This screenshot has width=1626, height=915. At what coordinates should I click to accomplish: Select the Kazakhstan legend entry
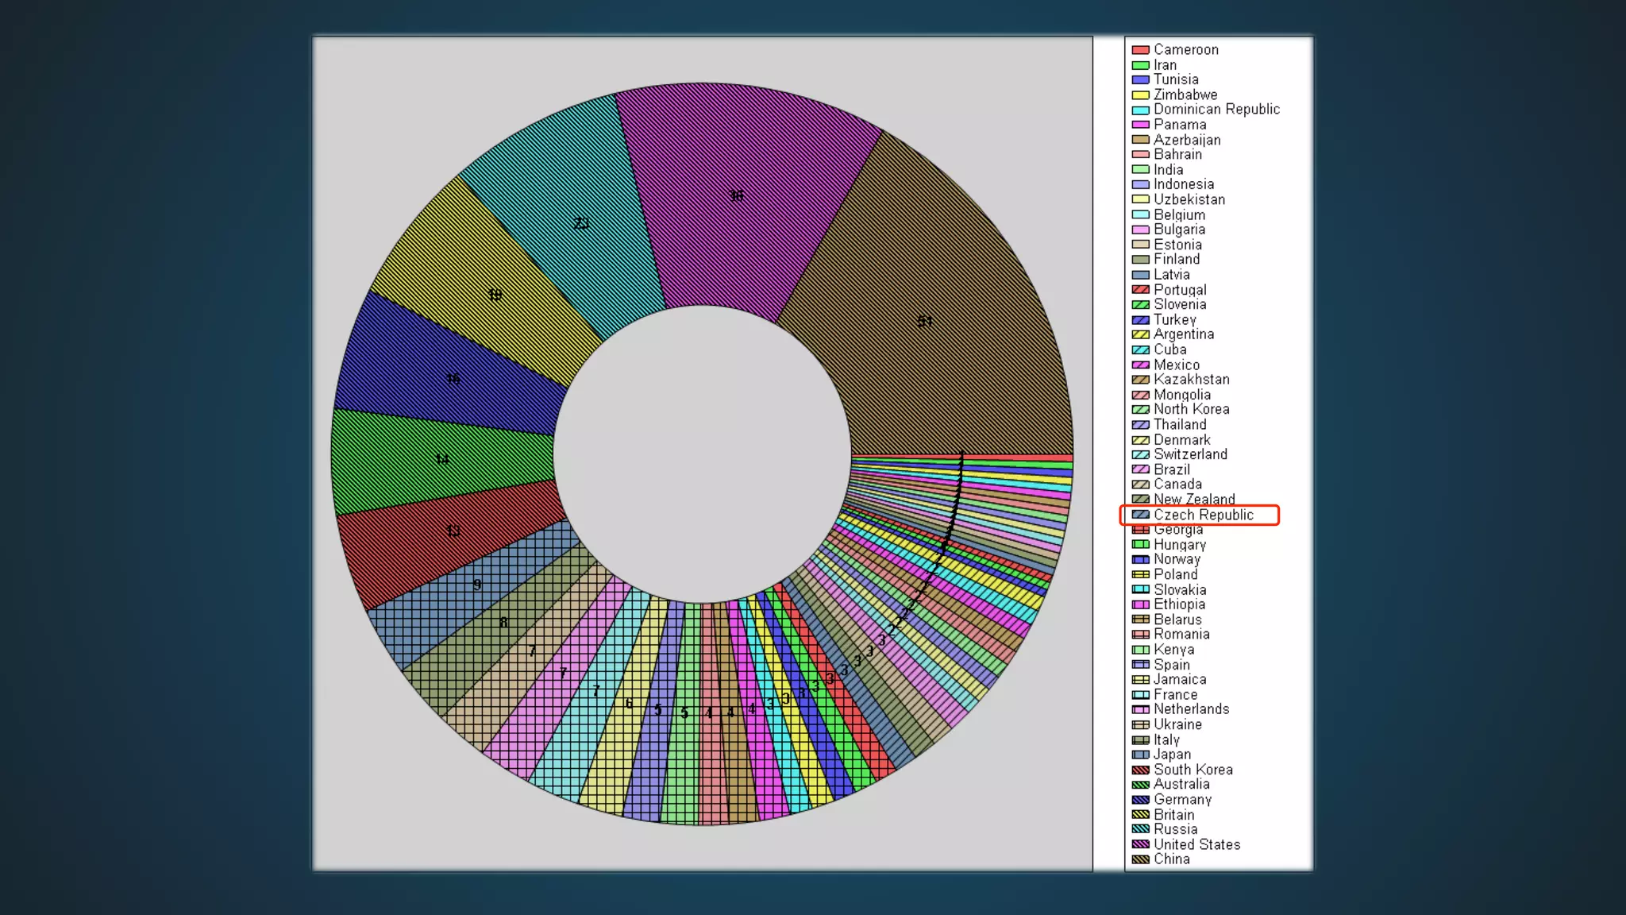(1191, 380)
